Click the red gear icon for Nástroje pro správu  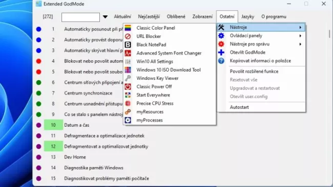[x=221, y=44]
